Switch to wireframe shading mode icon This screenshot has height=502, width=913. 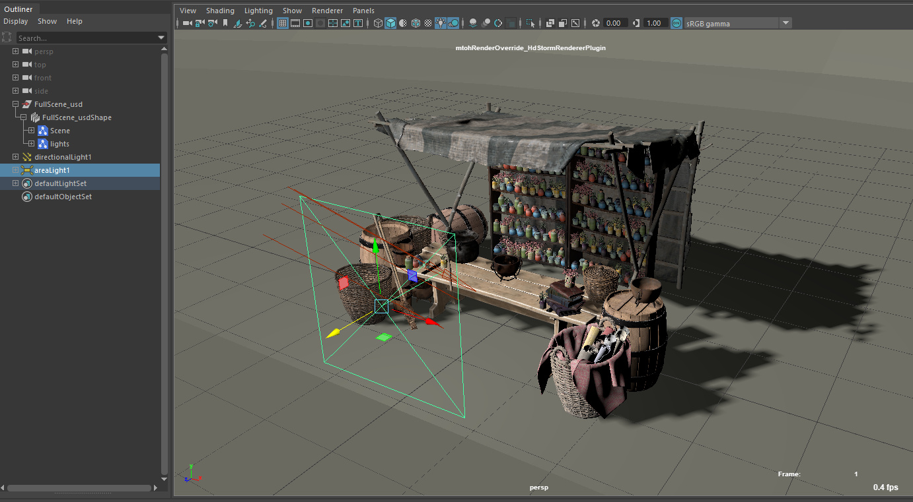point(378,23)
